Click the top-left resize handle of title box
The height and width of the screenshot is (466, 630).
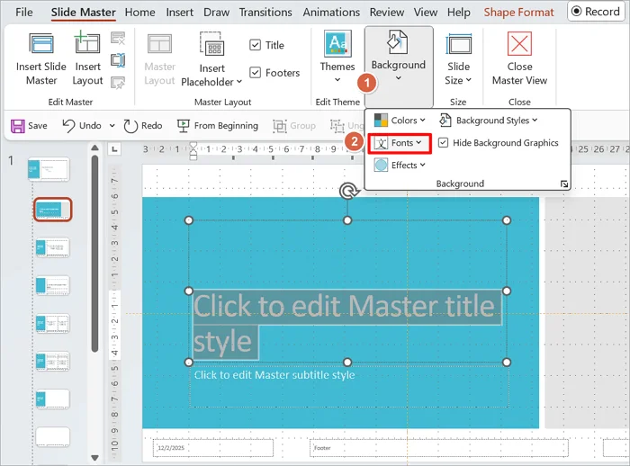tap(188, 220)
